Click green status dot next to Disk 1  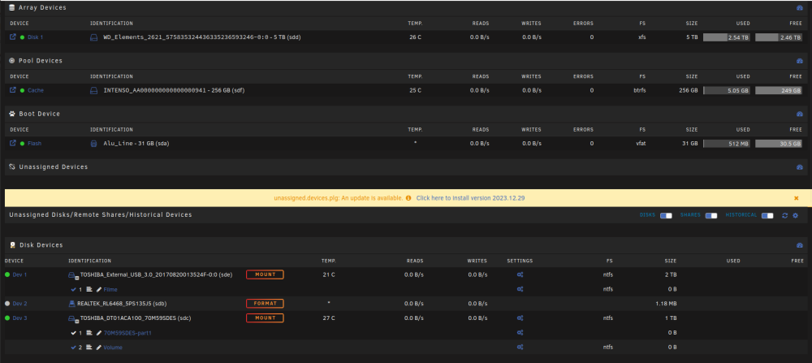coord(22,37)
